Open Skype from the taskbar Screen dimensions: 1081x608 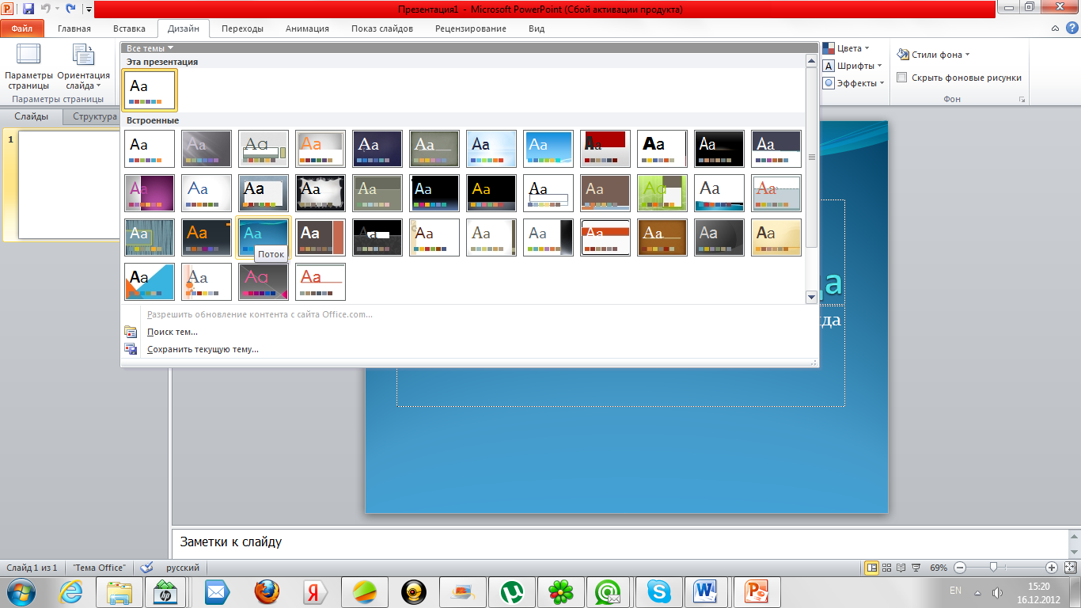[659, 591]
